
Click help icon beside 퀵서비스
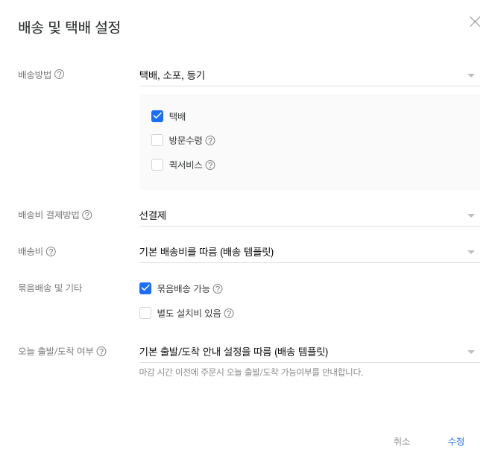(x=210, y=165)
